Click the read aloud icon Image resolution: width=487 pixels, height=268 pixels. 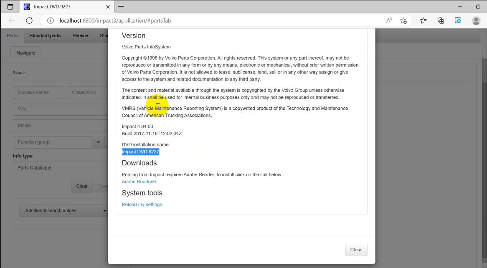click(389, 20)
